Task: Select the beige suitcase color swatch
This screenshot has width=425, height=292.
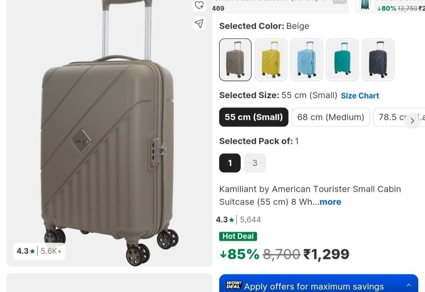Action: [x=235, y=60]
